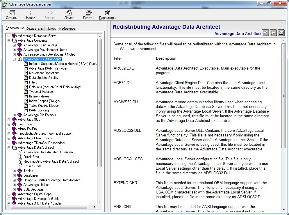Open the Quick Start topic

point(31,157)
